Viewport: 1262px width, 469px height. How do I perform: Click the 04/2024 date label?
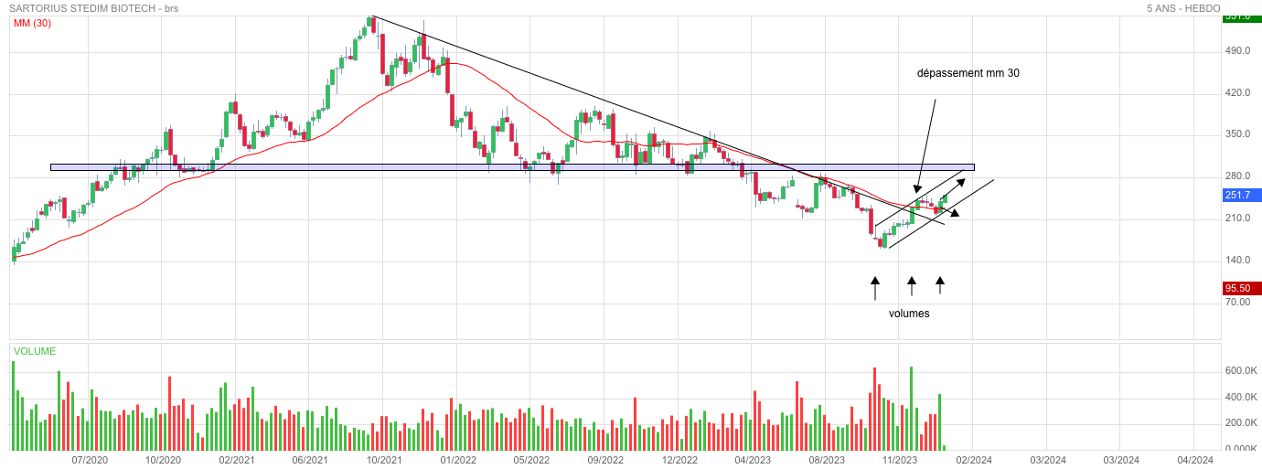1194,460
